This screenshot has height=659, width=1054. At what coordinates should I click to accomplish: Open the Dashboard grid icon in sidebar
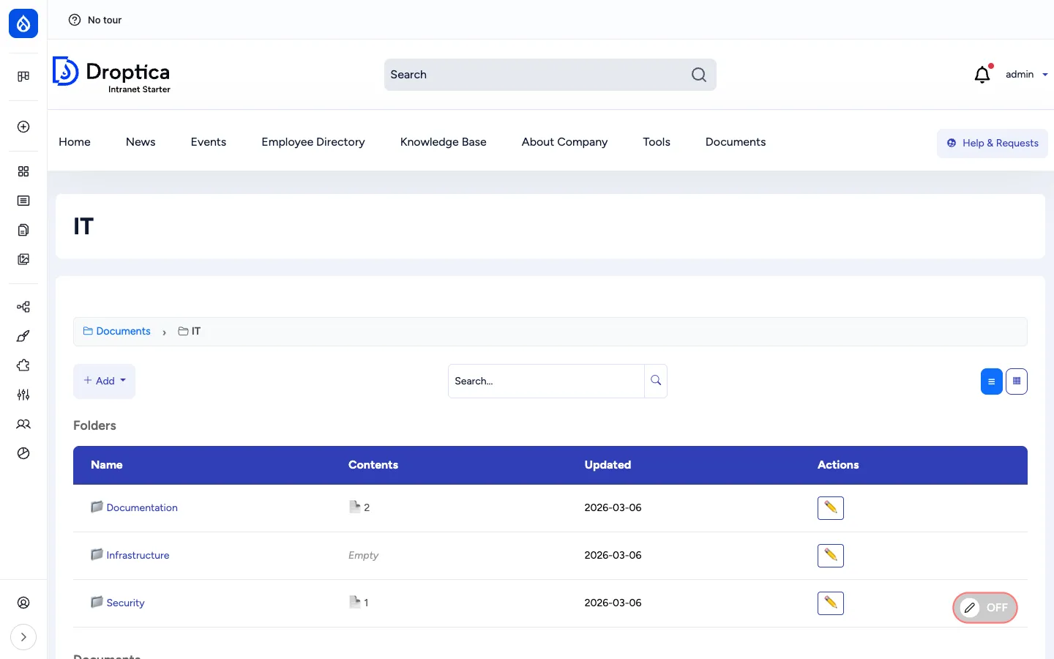[23, 171]
